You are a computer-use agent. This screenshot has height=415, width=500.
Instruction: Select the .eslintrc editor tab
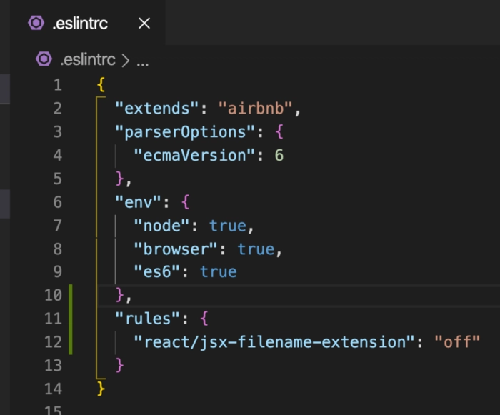[88, 23]
